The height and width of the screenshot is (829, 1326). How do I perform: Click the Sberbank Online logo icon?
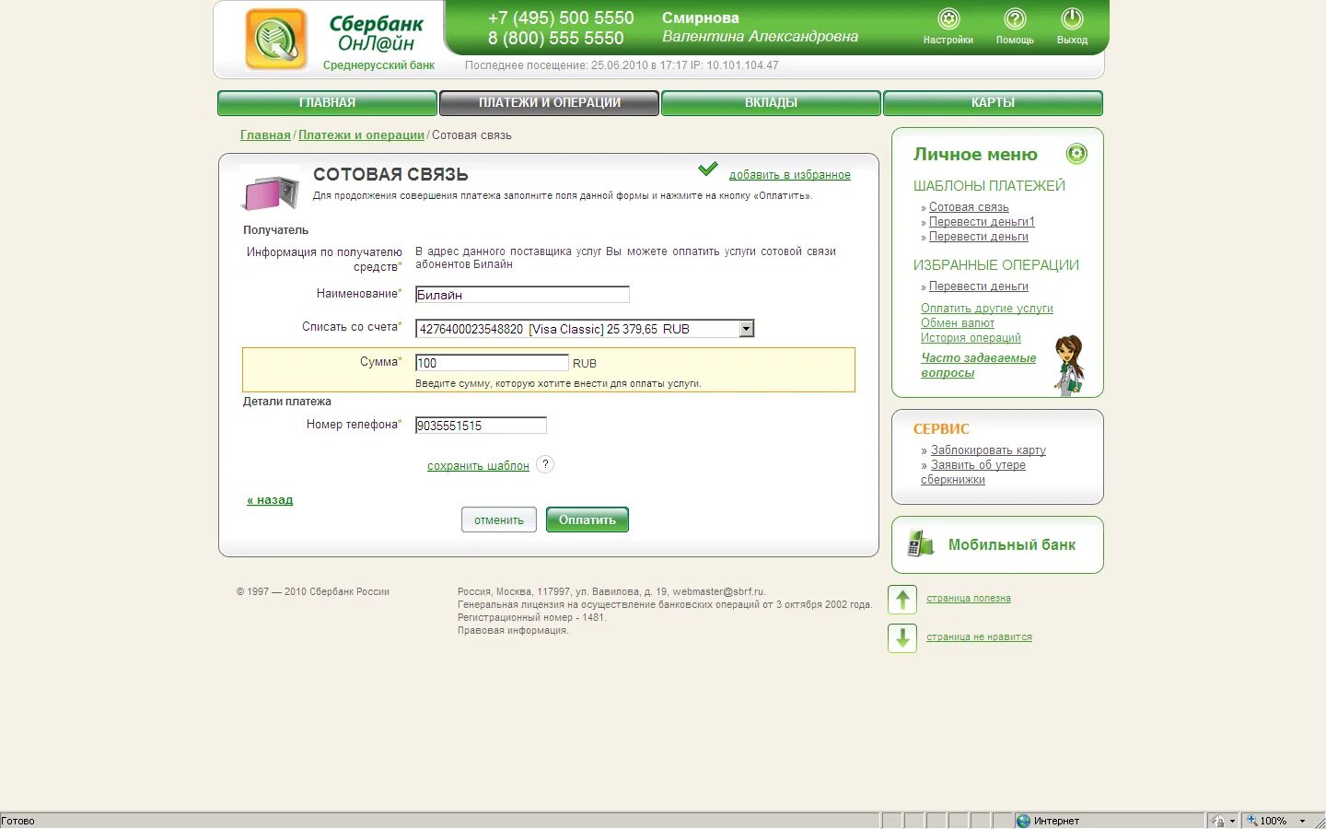(275, 39)
